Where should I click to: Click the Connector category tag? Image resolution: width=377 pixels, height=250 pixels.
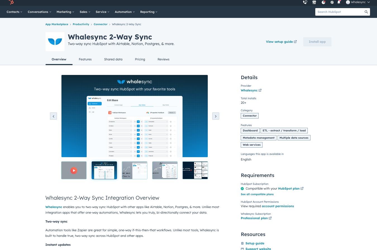point(250,116)
